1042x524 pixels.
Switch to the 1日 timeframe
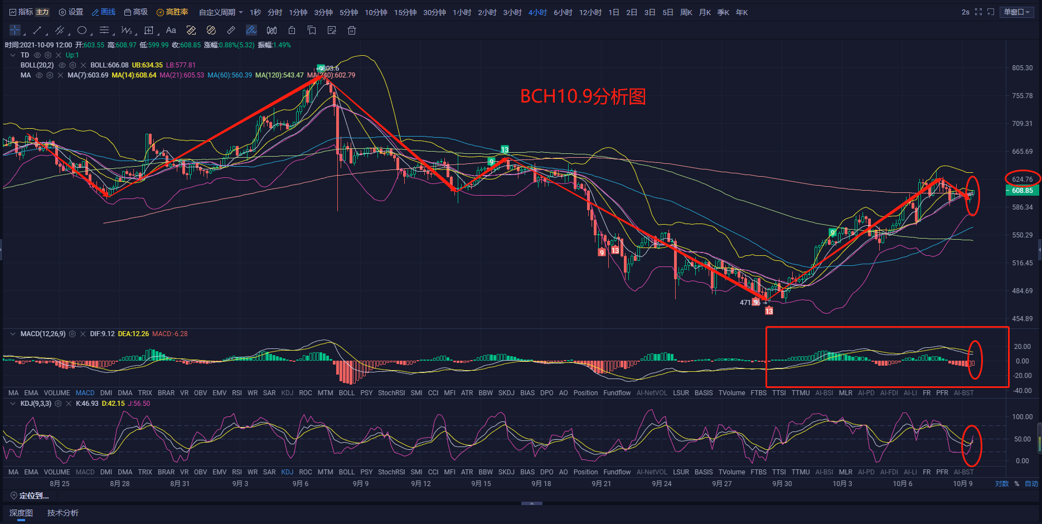tap(614, 12)
